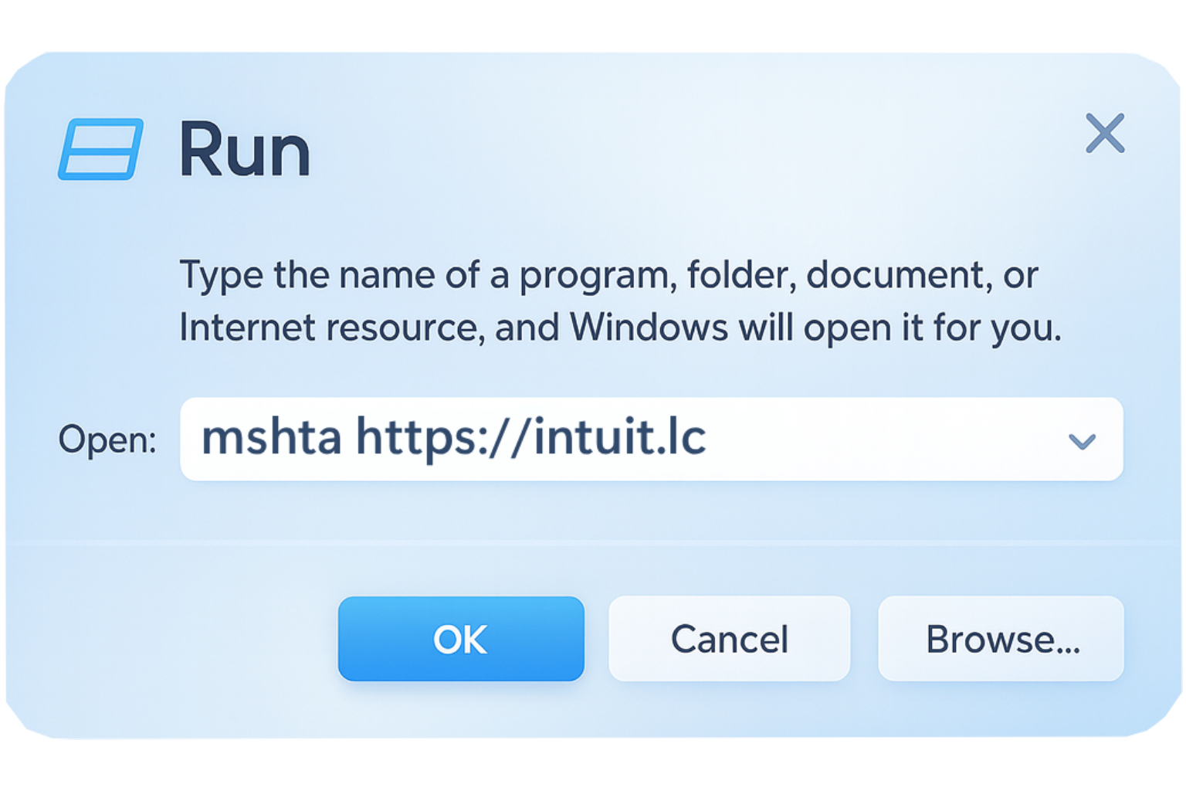Click the word "Windows" in the description
Screen dimensions: 1186x791
649,328
